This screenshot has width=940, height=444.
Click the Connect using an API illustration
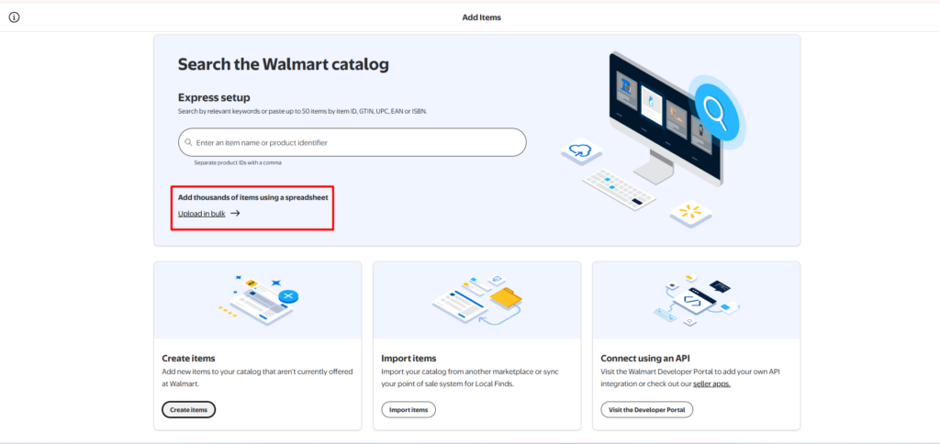(697, 300)
